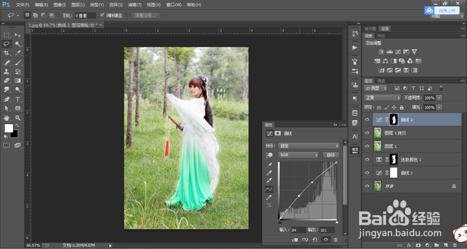Hide the 曲线 2 layer
Screen dimensions: 467x249
[367, 119]
